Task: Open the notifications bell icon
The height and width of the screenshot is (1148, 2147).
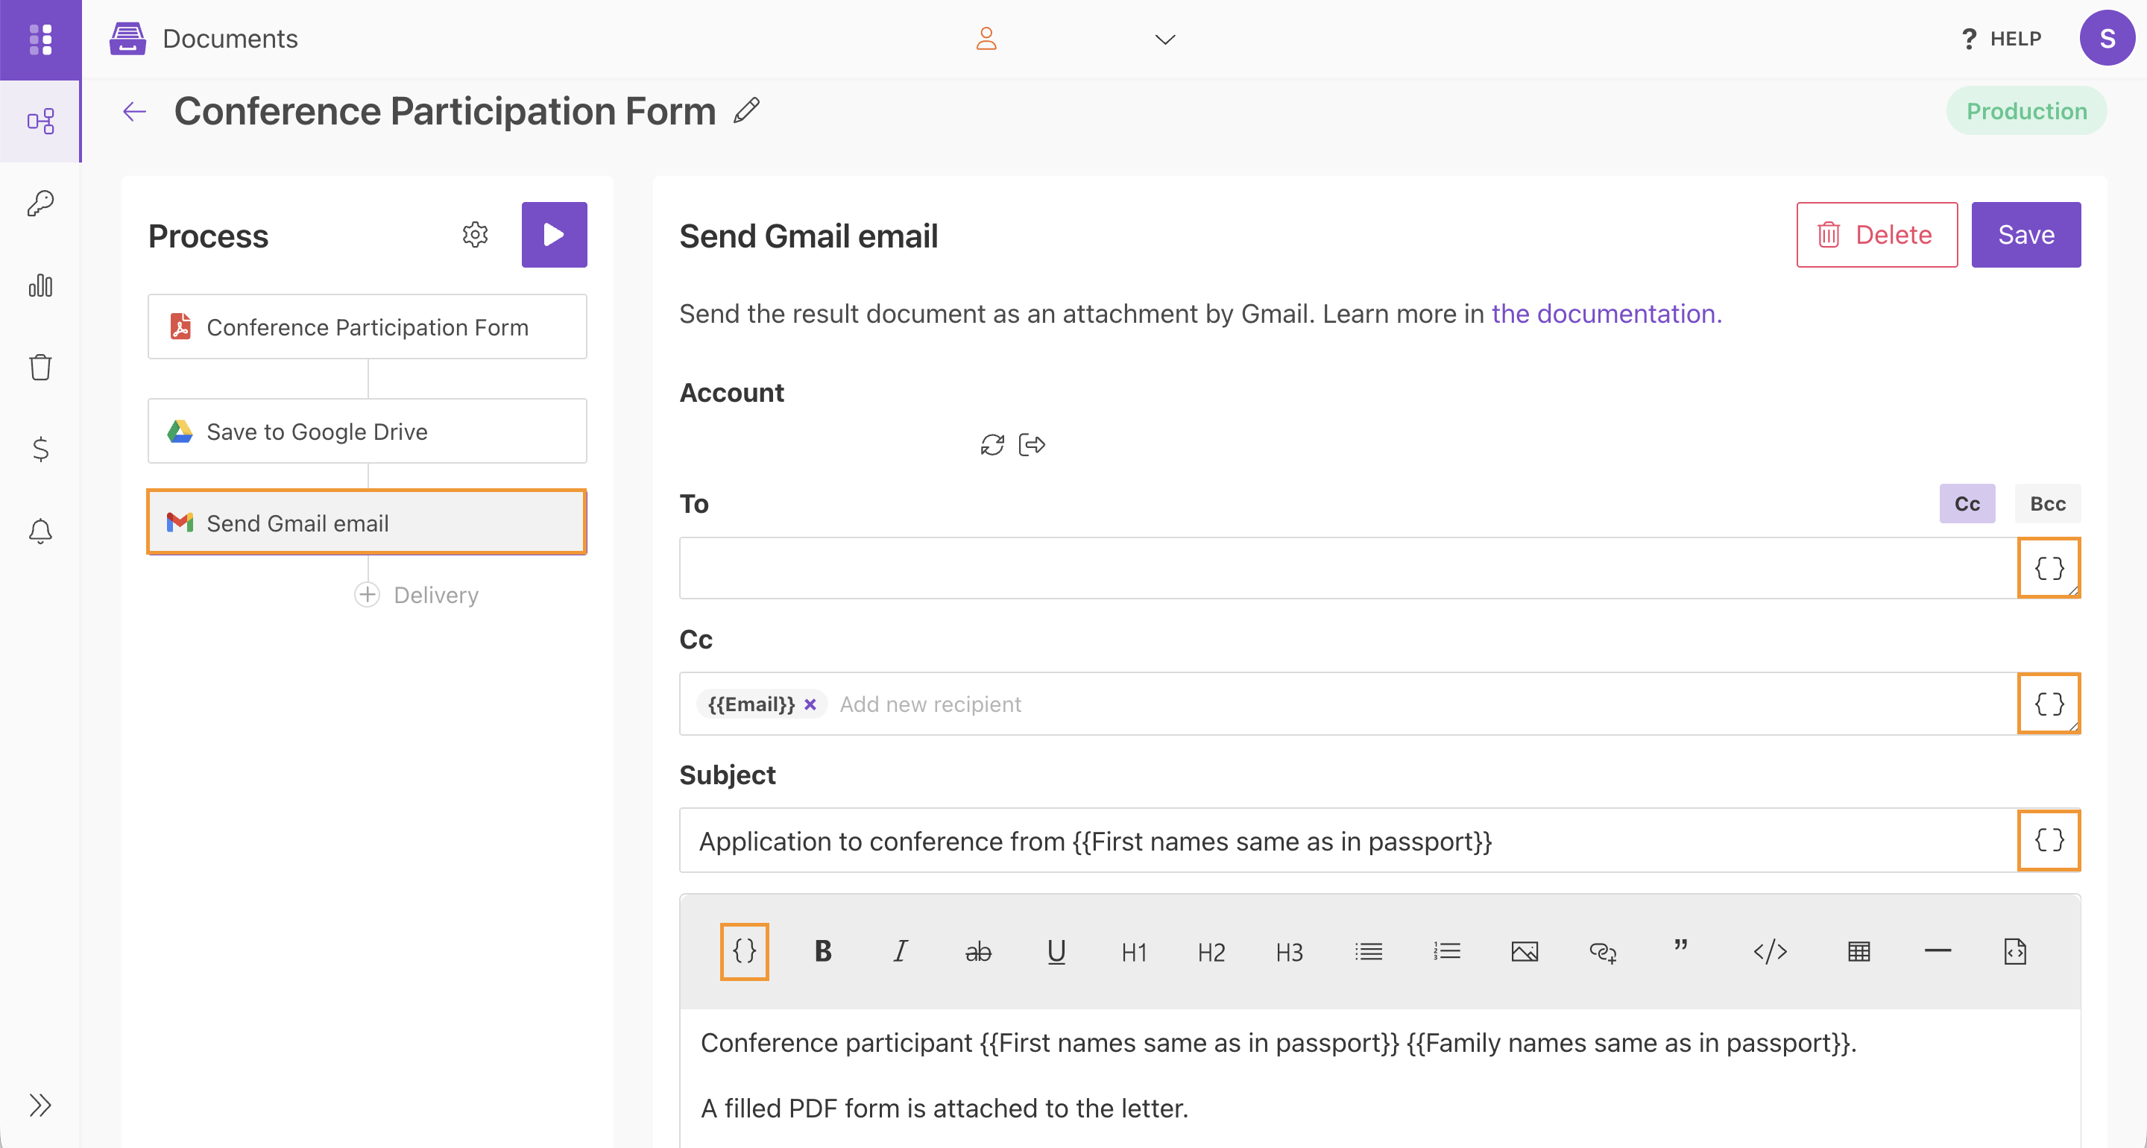Action: click(40, 531)
